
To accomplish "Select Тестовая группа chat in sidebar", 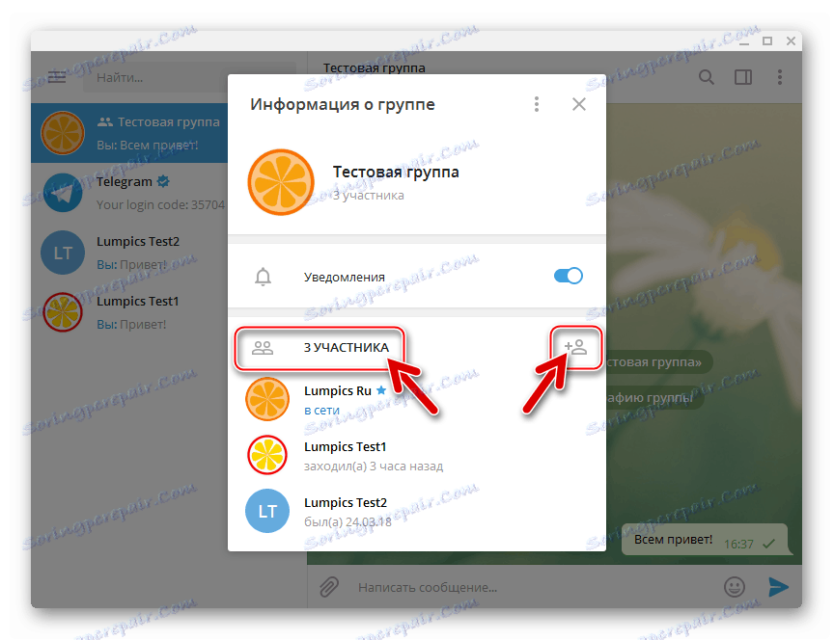I will click(x=129, y=133).
